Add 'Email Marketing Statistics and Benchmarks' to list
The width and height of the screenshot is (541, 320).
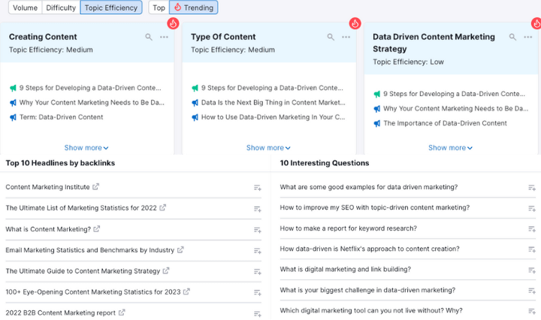point(258,251)
